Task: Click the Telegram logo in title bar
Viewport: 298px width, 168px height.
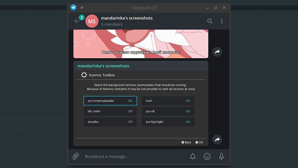Action: [73, 8]
